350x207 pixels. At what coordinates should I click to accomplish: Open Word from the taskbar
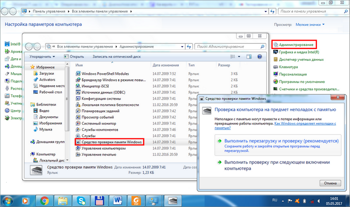coord(118,201)
